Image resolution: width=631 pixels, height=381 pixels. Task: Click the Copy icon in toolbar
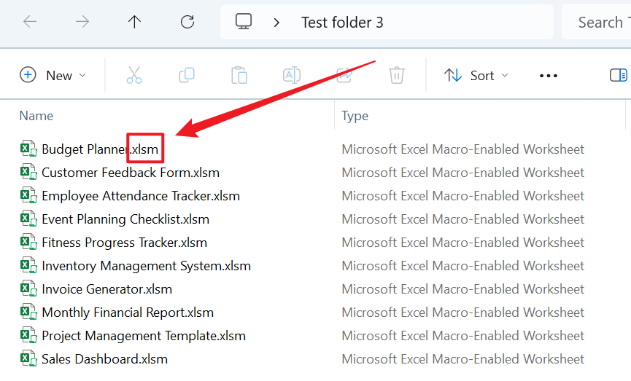click(187, 75)
